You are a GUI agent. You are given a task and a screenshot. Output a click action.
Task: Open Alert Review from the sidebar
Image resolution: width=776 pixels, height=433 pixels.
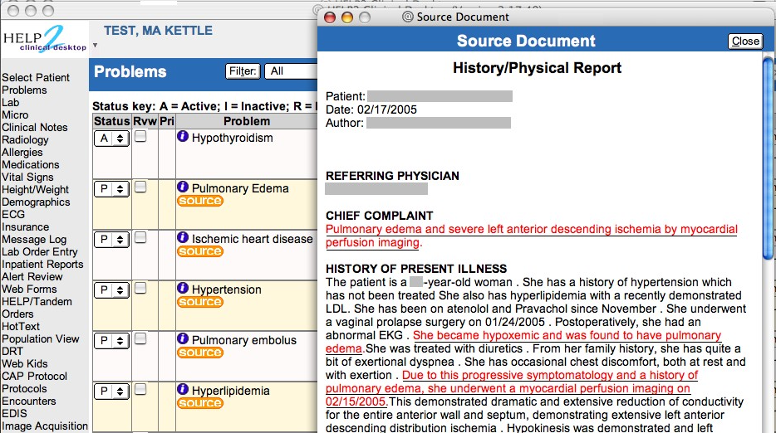click(x=32, y=277)
